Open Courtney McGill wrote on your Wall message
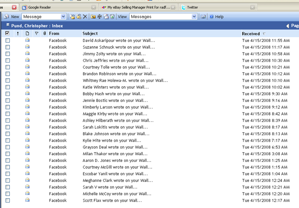299x208 pixels. [x=117, y=167]
